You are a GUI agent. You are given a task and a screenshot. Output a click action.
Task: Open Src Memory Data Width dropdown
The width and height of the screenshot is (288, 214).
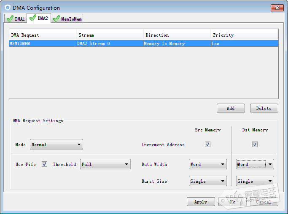207,164
